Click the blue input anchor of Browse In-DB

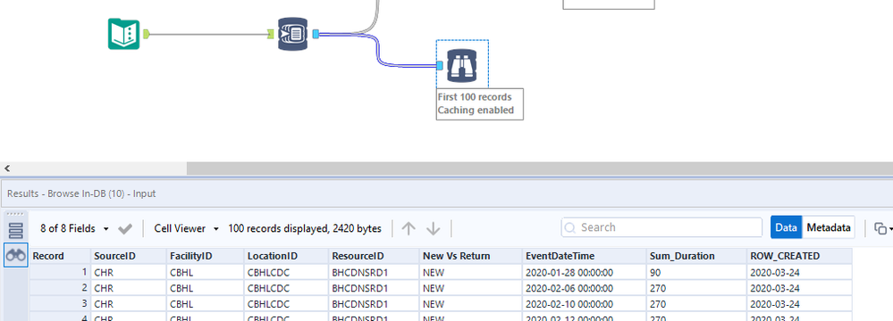click(x=440, y=66)
